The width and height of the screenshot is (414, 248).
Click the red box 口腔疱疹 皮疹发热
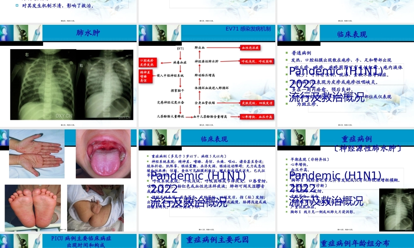[148, 63]
